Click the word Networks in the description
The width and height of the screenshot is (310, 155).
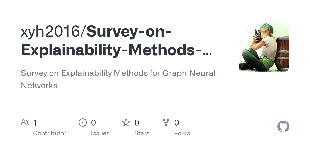(x=39, y=86)
